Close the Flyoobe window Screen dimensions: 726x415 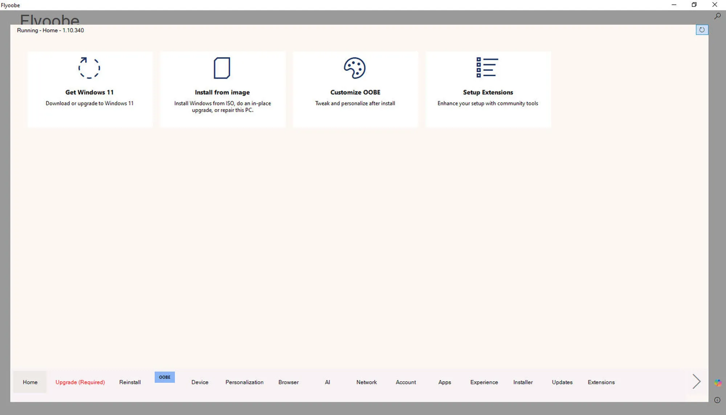point(715,5)
